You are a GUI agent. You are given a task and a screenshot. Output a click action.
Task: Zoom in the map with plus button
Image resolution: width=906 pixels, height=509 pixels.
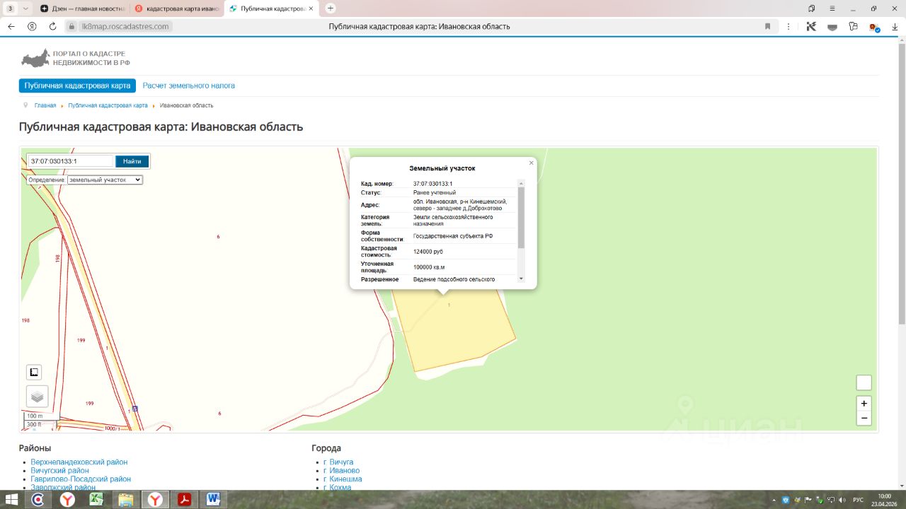[864, 404]
